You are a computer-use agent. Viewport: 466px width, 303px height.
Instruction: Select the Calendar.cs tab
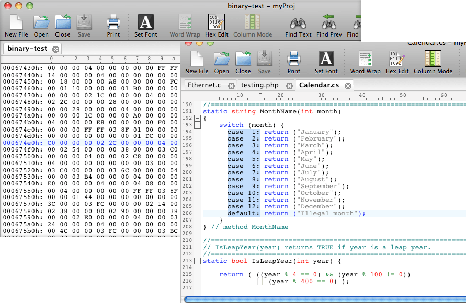(319, 85)
